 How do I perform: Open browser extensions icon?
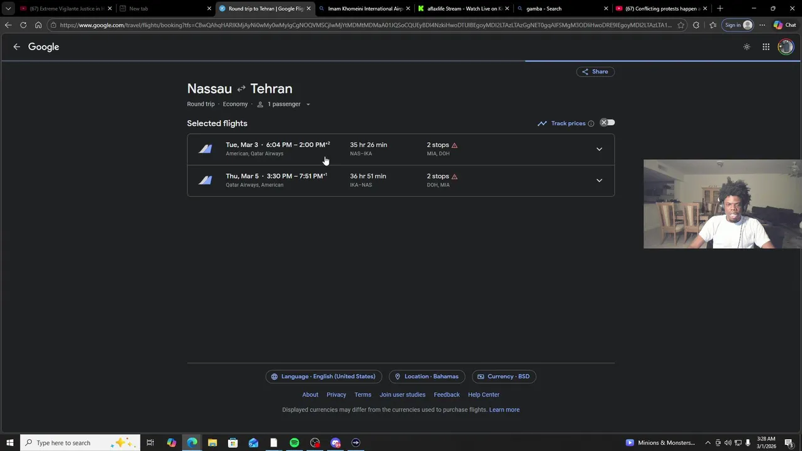tap(696, 25)
